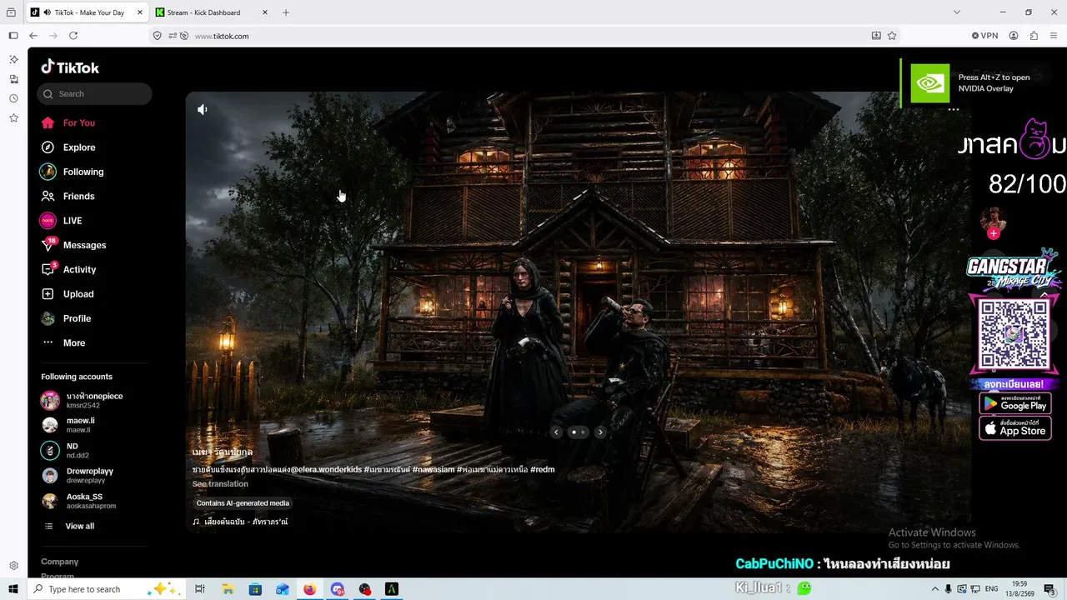Click the Google Play store badge
1067x600 pixels.
click(x=1015, y=404)
